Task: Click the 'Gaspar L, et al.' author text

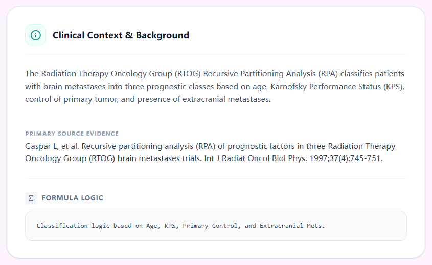Action: click(x=52, y=146)
